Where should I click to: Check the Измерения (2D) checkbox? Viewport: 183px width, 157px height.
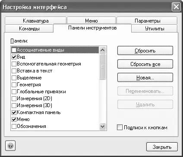pyautogui.click(x=14, y=98)
